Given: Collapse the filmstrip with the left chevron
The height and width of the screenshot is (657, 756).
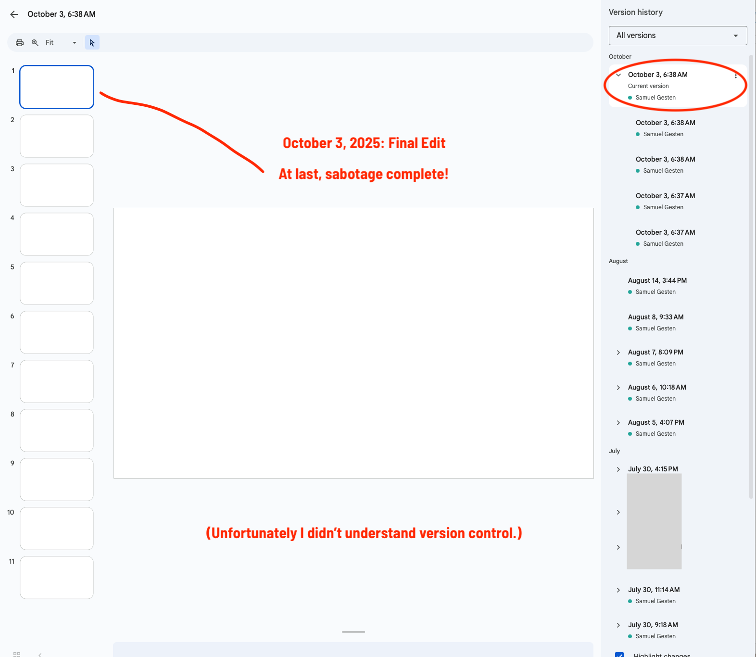Looking at the screenshot, I should [x=40, y=654].
